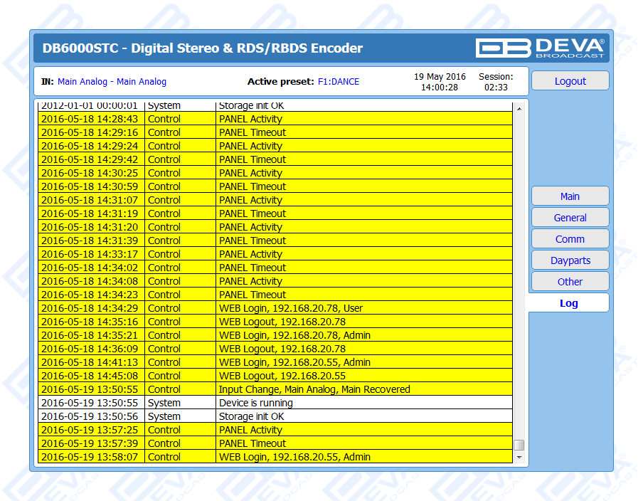Go to the Dayparts tab

(x=570, y=260)
